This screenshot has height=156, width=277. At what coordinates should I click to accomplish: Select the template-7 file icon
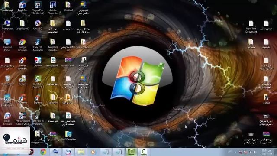pos(53,62)
